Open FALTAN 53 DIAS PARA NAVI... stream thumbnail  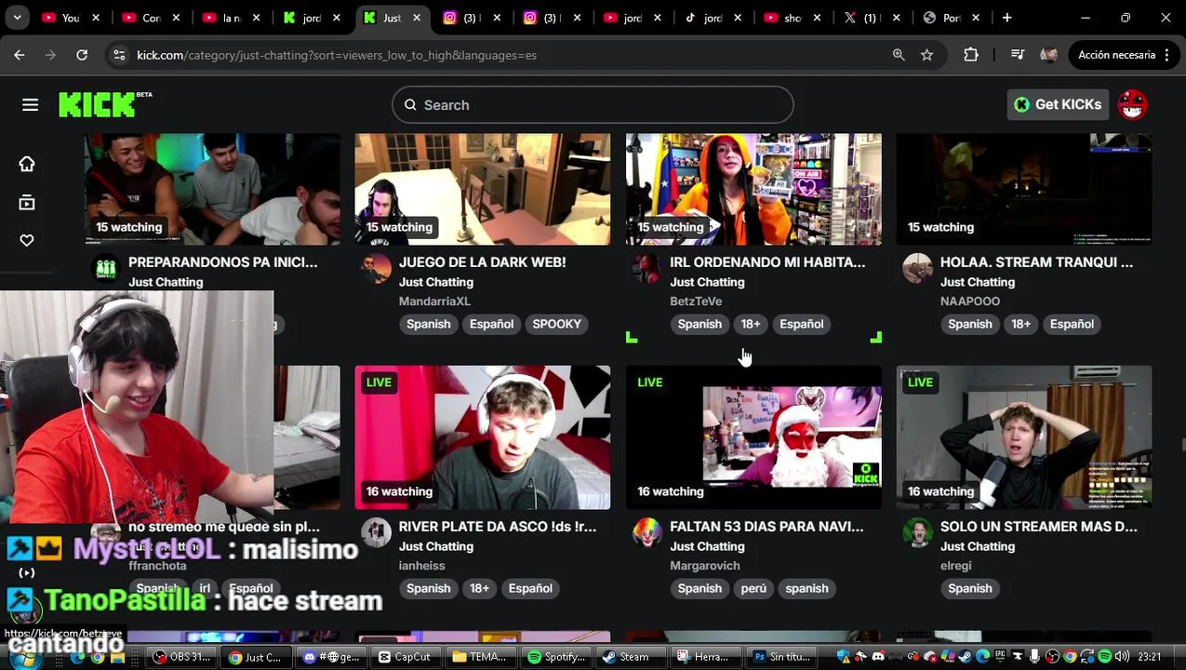(753, 437)
